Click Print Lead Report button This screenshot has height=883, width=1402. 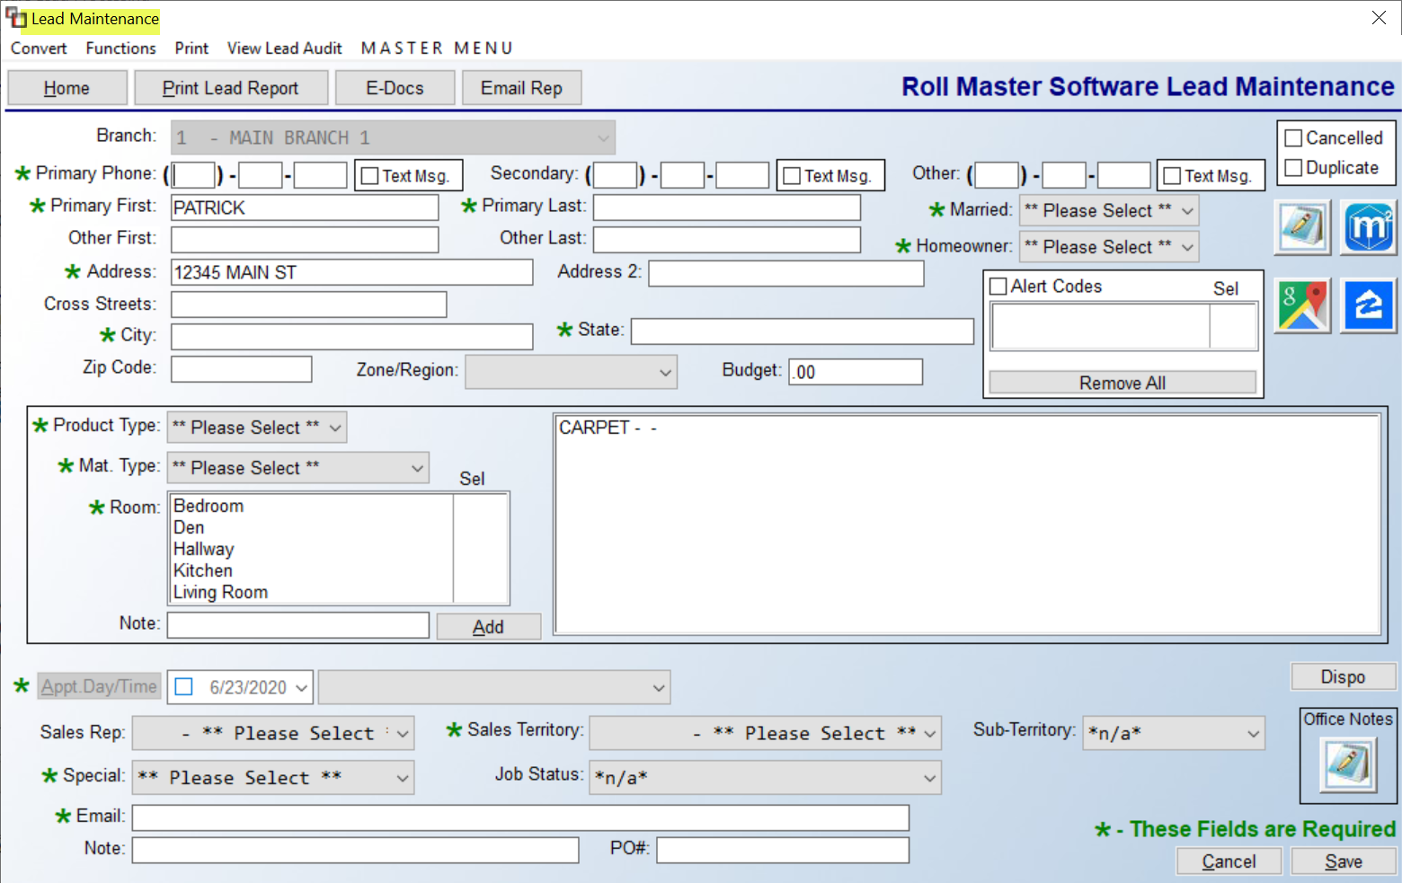click(230, 88)
